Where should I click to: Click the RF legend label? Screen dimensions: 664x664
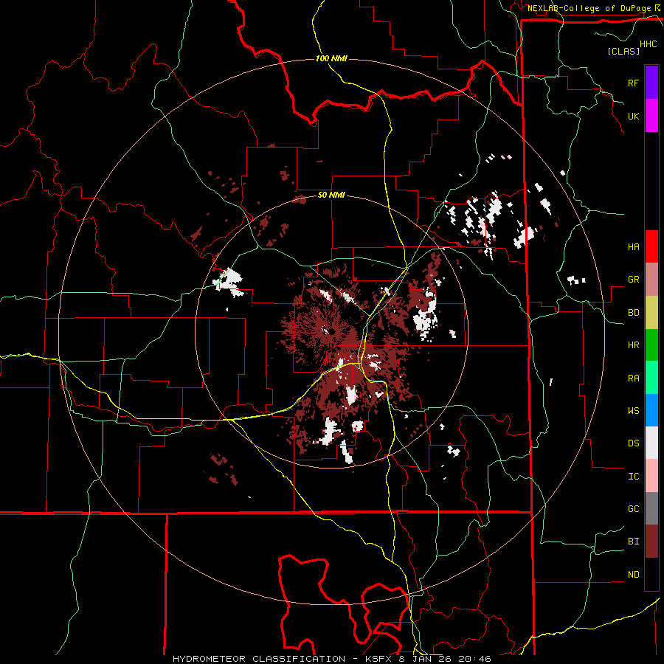[x=633, y=83]
